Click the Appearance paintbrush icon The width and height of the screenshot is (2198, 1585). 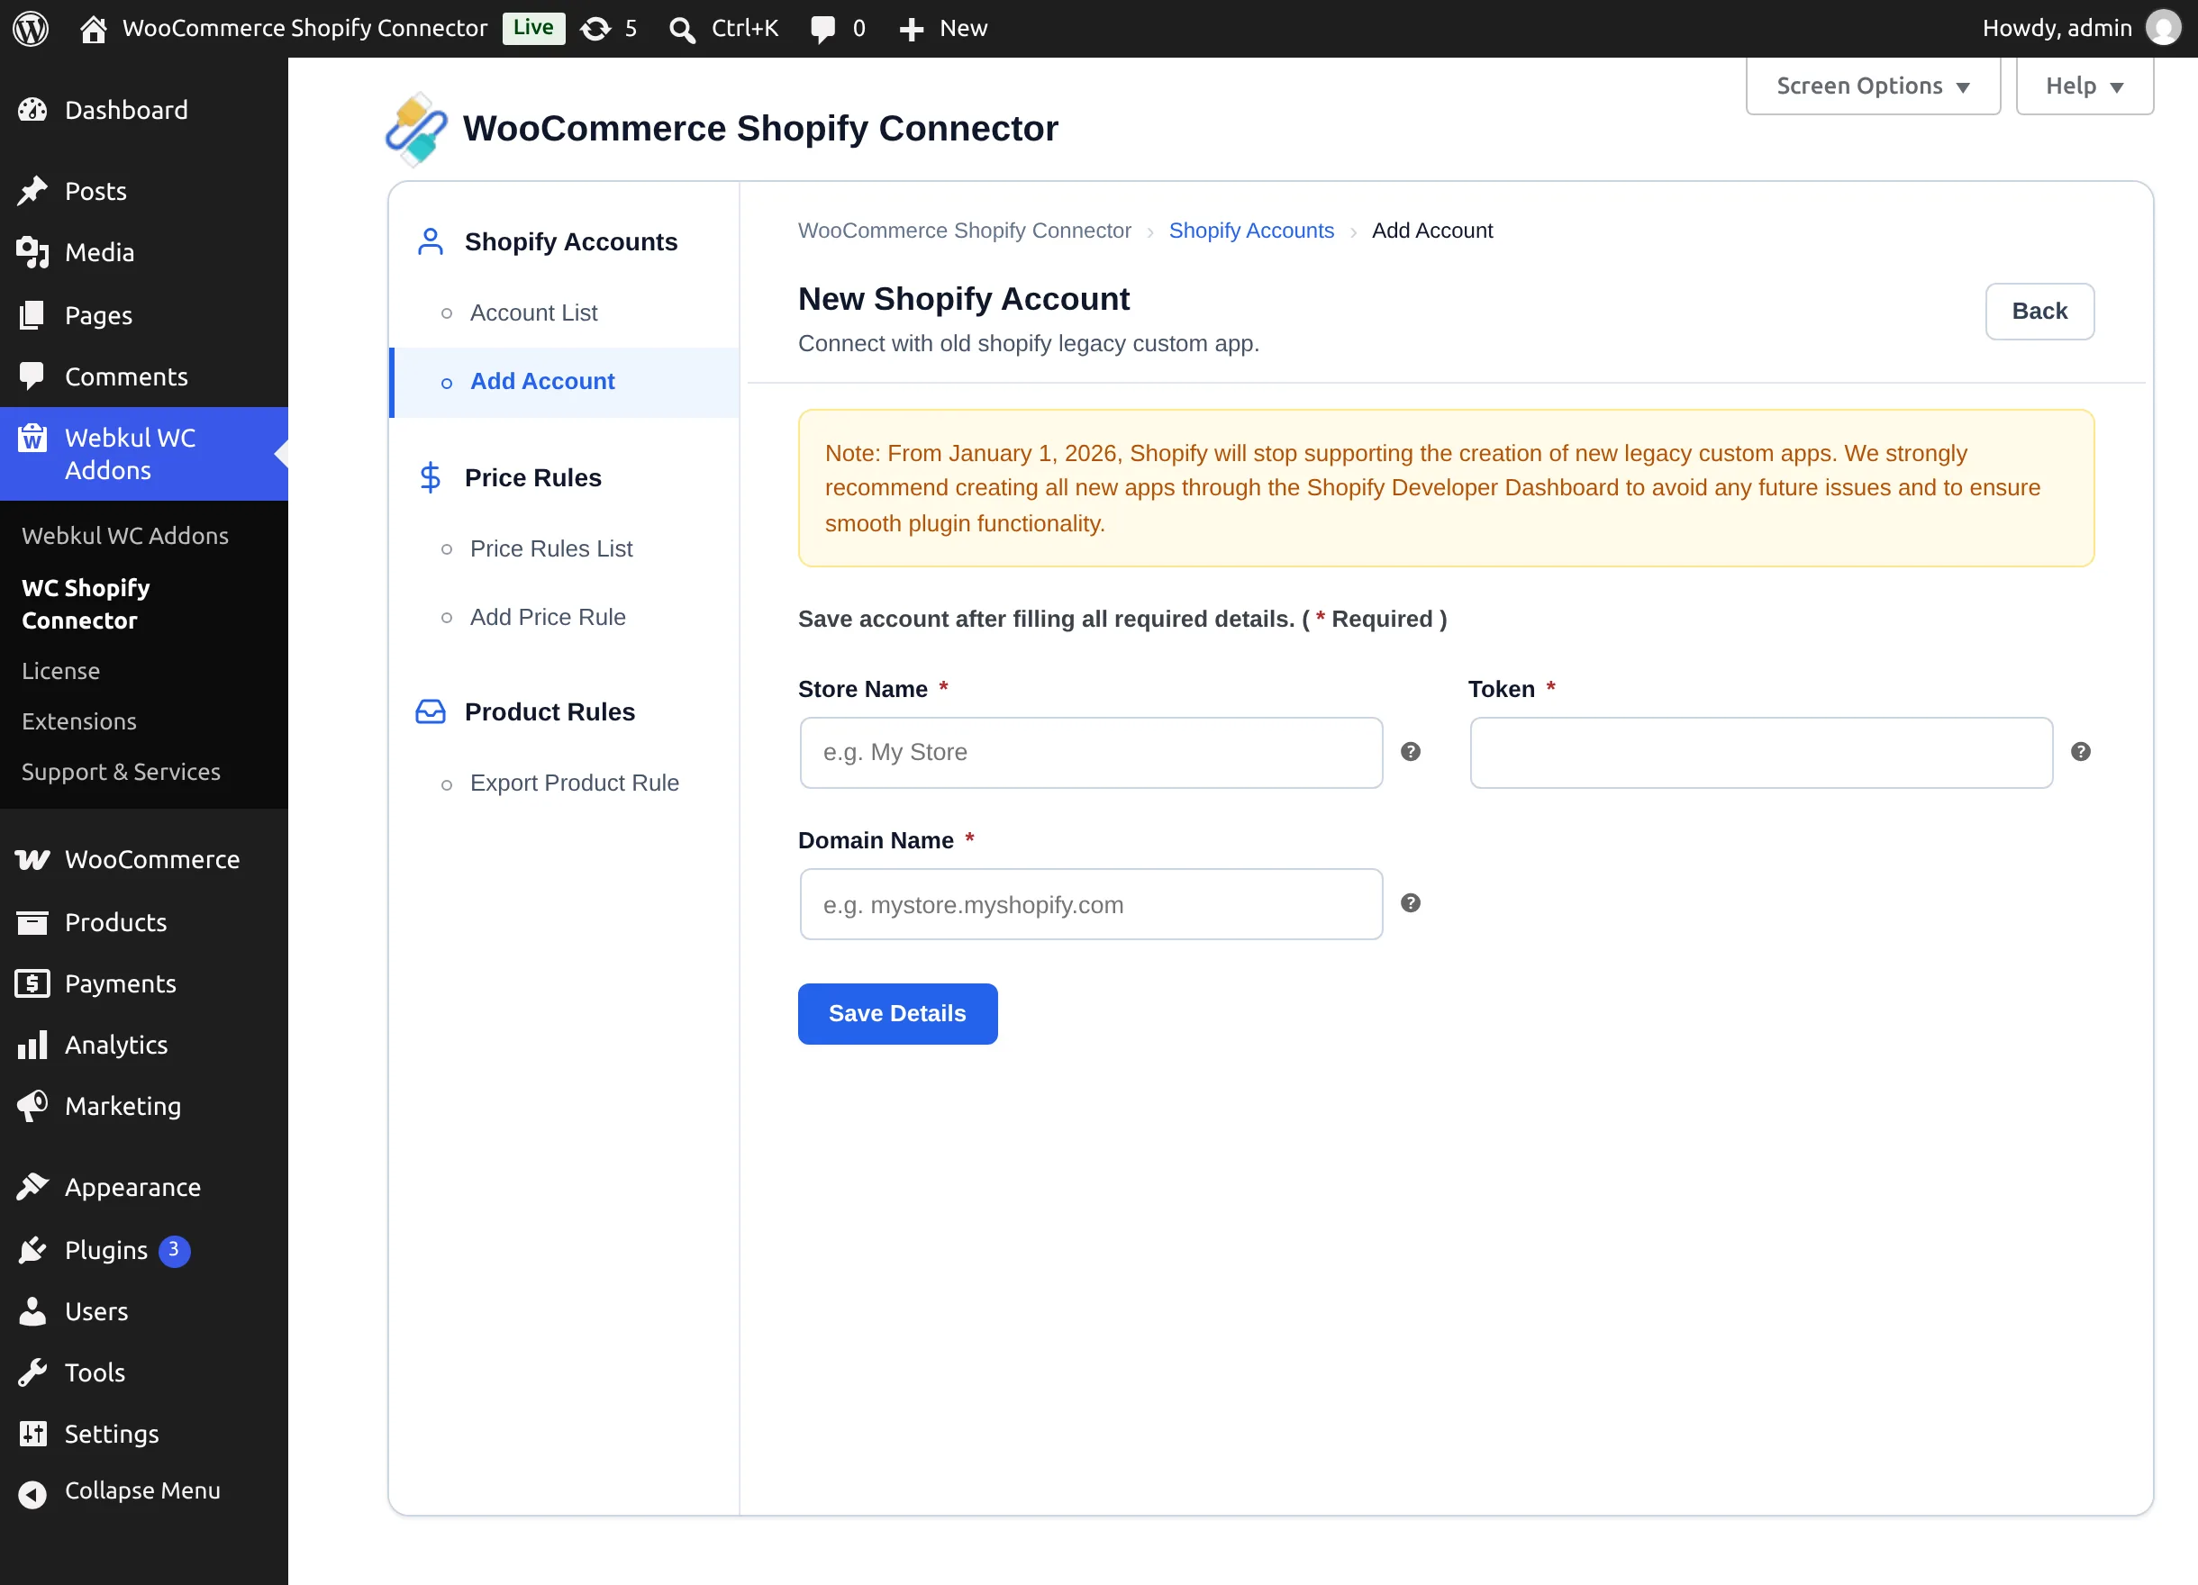(x=32, y=1187)
